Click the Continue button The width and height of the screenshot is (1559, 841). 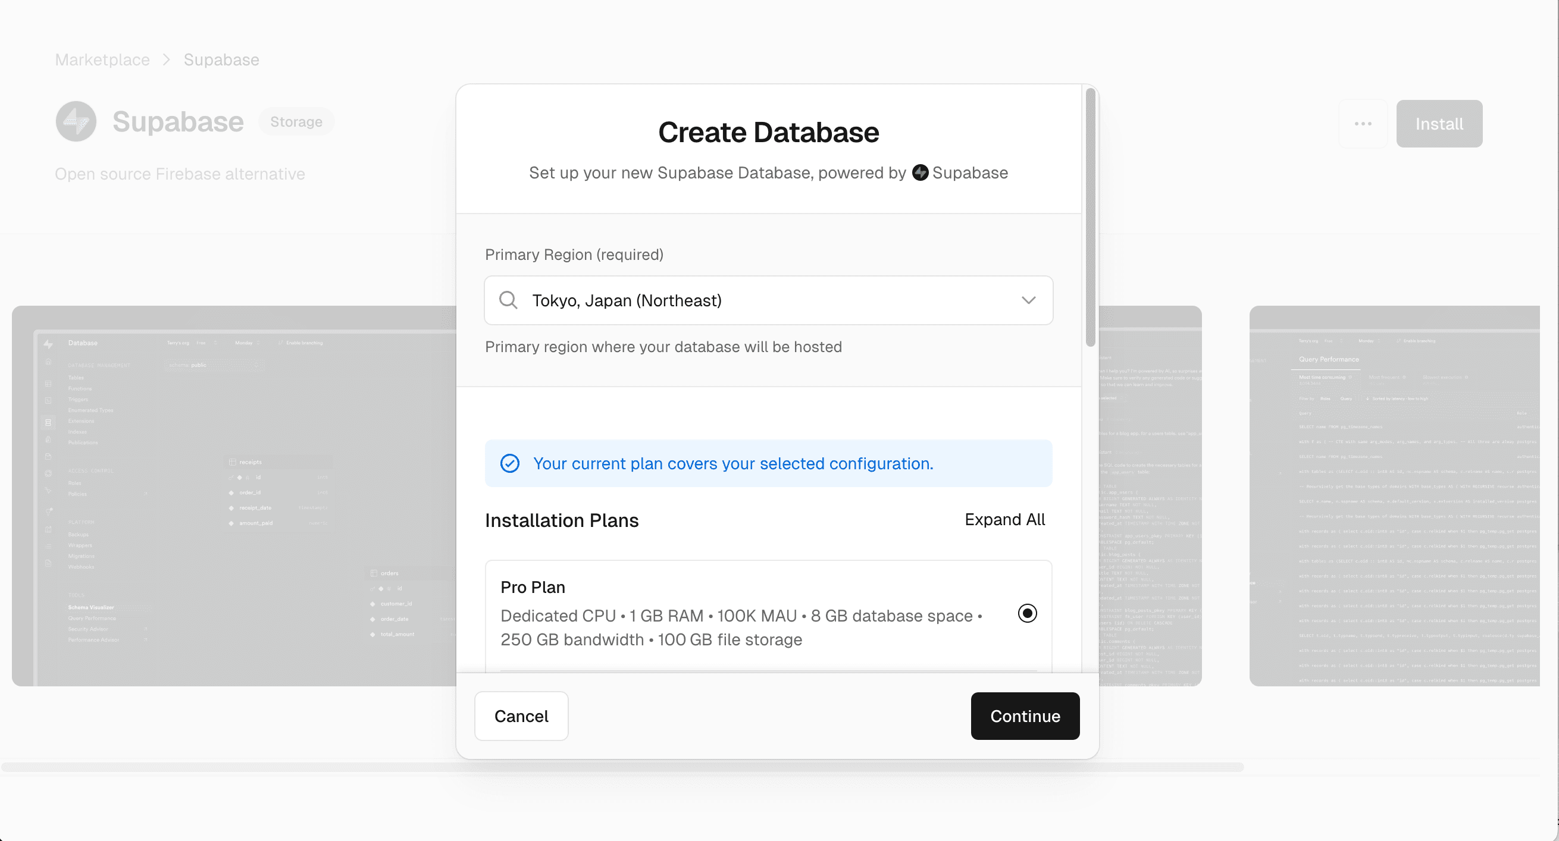pyautogui.click(x=1025, y=716)
